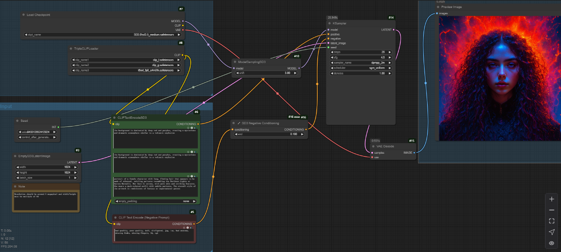This screenshot has height=252, width=561.
Task: Click the negative prompt text box
Action: click(x=154, y=235)
